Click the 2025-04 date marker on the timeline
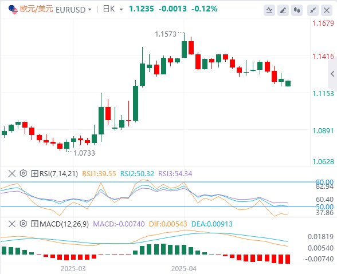The height and width of the screenshot is (274, 337). click(x=184, y=269)
